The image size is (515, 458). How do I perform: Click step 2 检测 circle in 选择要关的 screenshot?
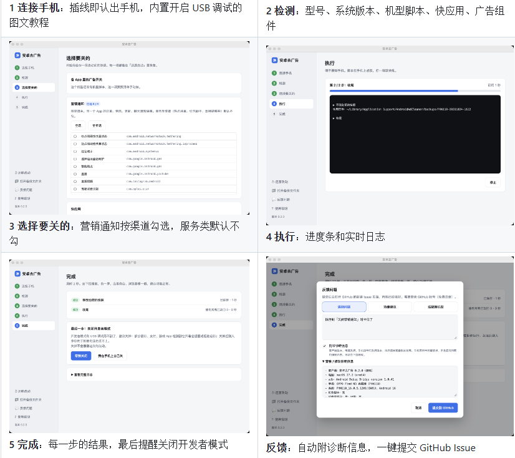(17, 77)
